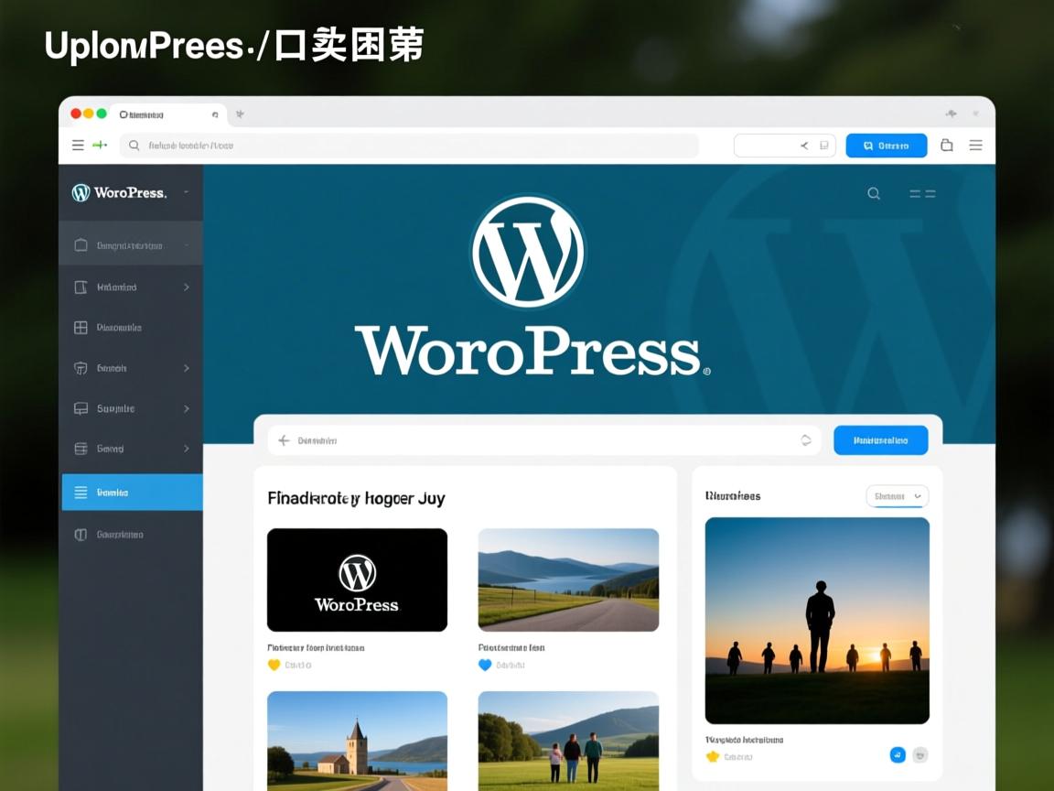Toggle the heart like under the lake road theme
This screenshot has width=1054, height=791.
coord(485,665)
